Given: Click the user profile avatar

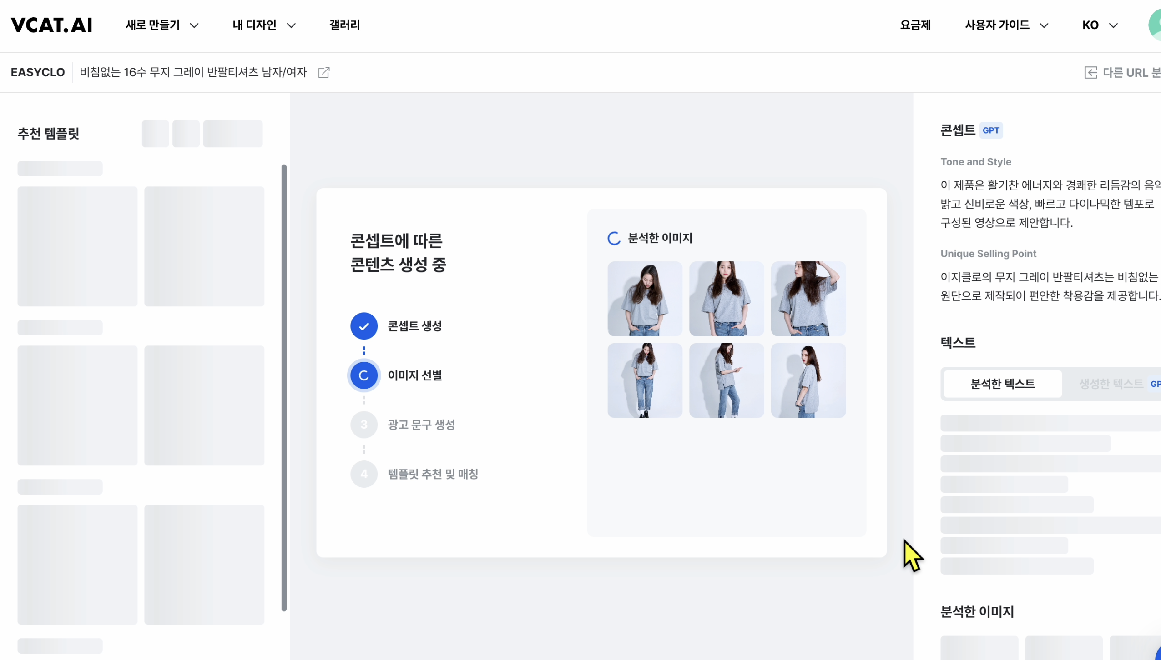Looking at the screenshot, I should click(x=1155, y=25).
